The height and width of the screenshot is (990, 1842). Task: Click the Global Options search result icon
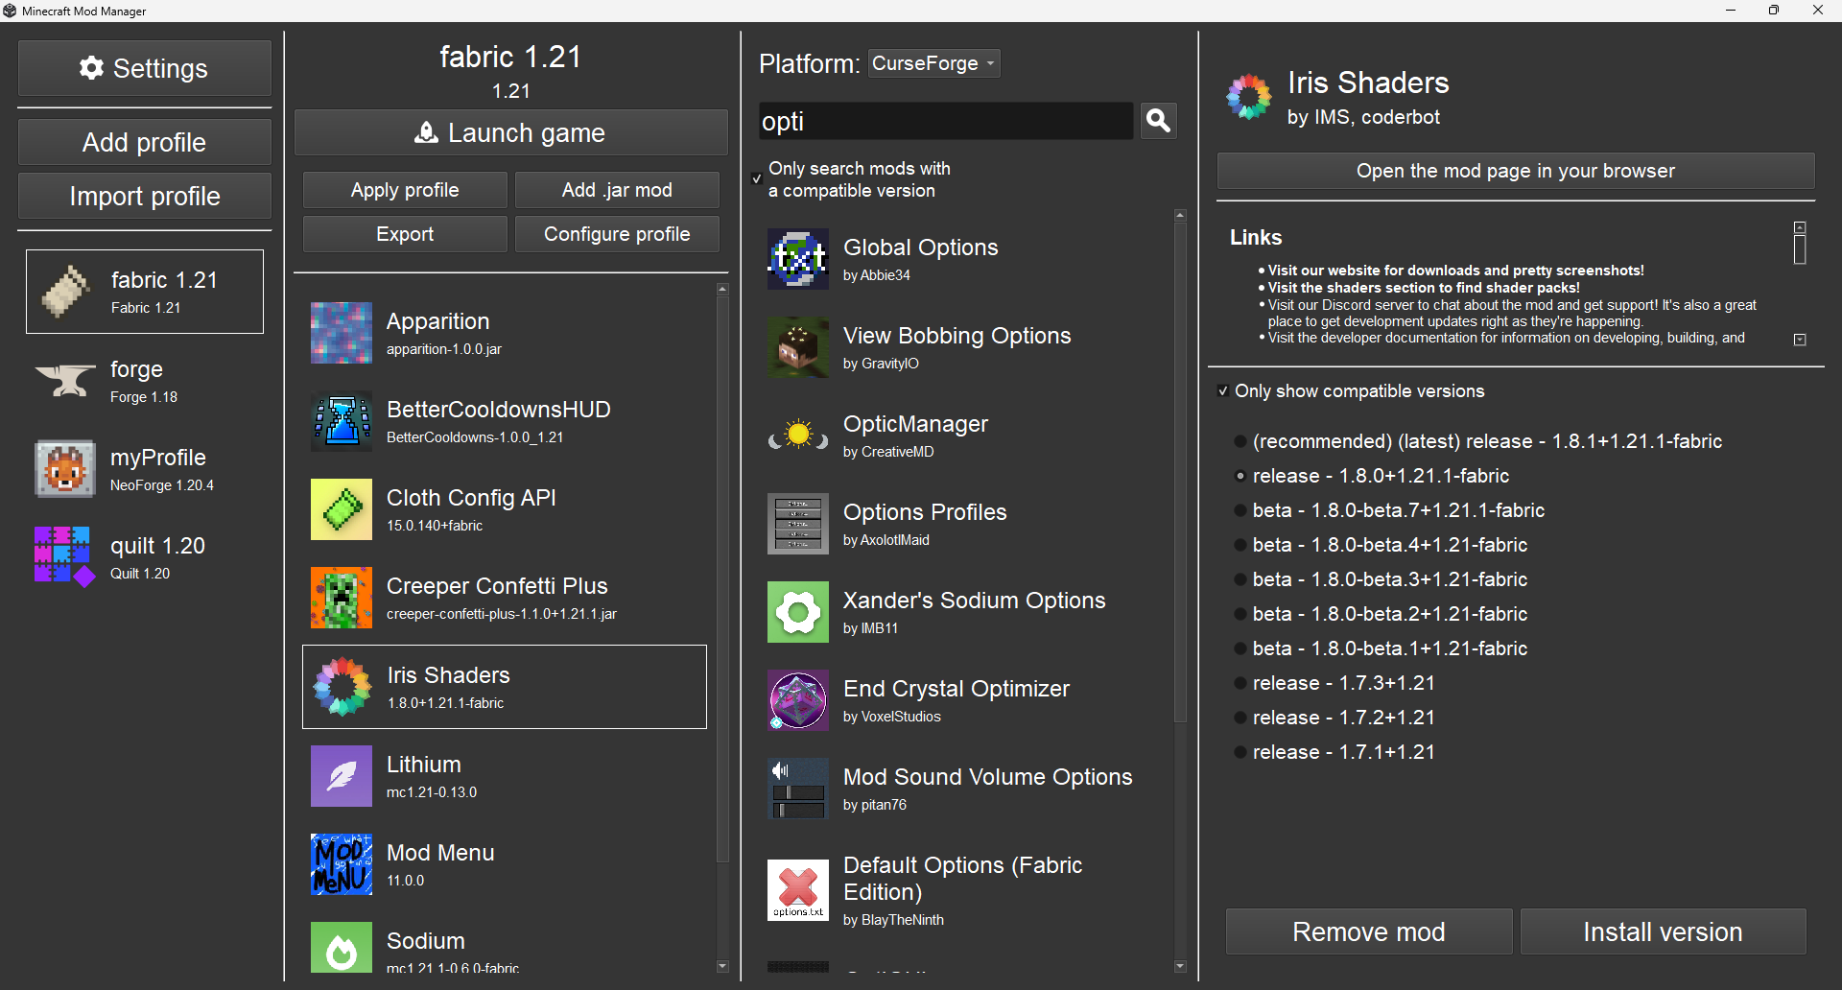click(x=797, y=259)
